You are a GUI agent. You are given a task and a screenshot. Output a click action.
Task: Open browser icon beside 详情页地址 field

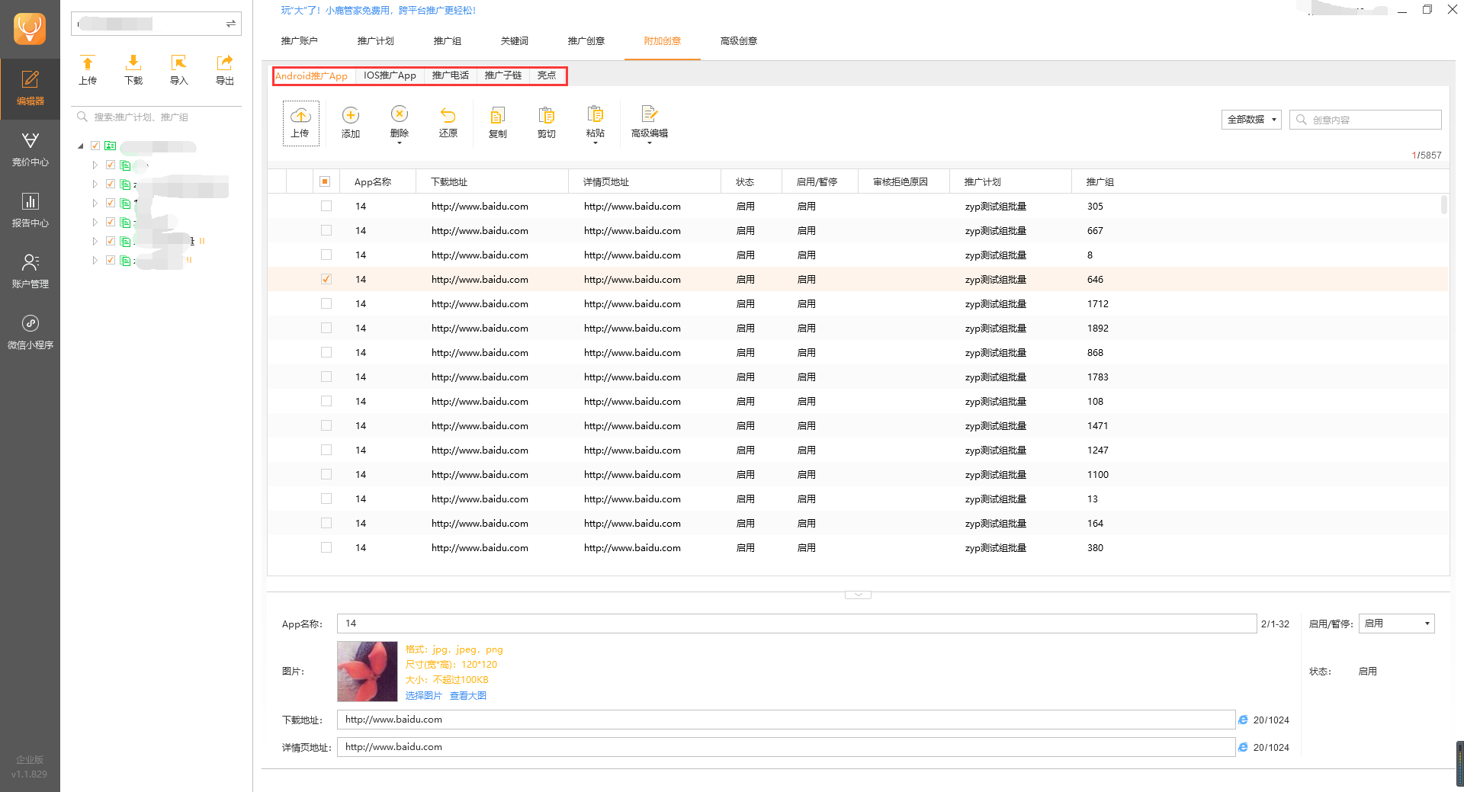[x=1243, y=747]
